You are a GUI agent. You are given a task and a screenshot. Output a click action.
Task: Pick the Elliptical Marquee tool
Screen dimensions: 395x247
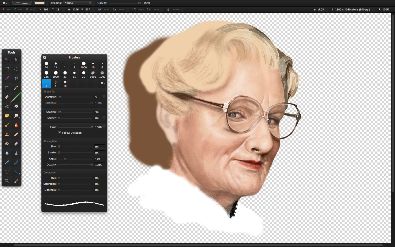tap(16, 69)
